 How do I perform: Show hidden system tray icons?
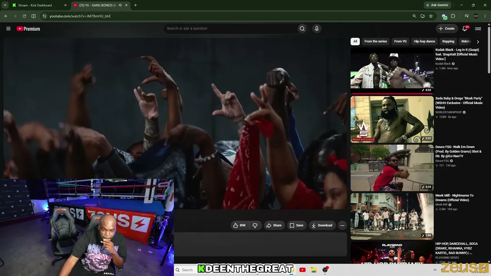click(x=435, y=270)
